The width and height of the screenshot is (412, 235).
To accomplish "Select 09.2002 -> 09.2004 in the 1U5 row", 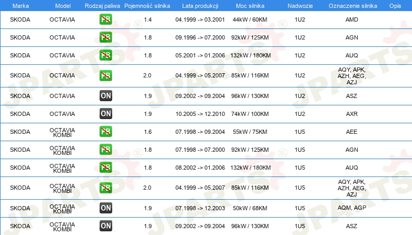I will coord(200,226).
